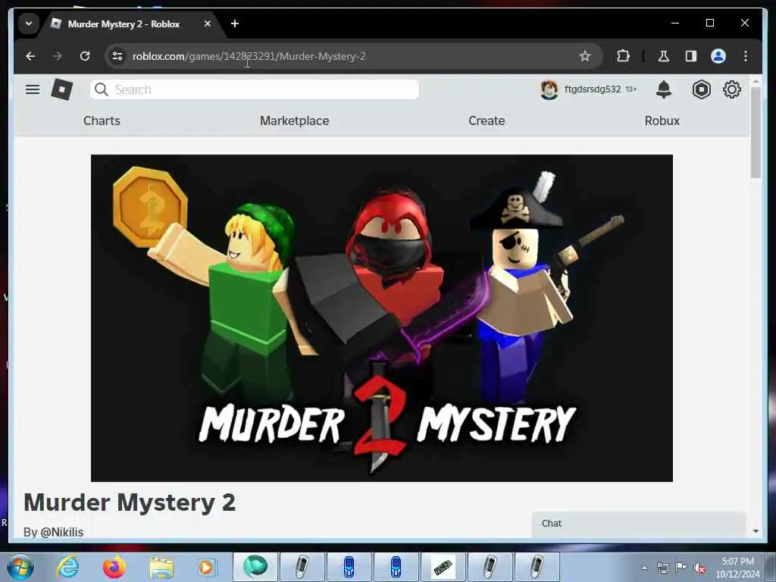Open the Create tab
Image resolution: width=776 pixels, height=582 pixels.
[487, 120]
